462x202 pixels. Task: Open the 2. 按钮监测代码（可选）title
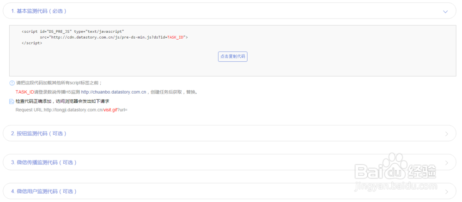pyautogui.click(x=39, y=133)
